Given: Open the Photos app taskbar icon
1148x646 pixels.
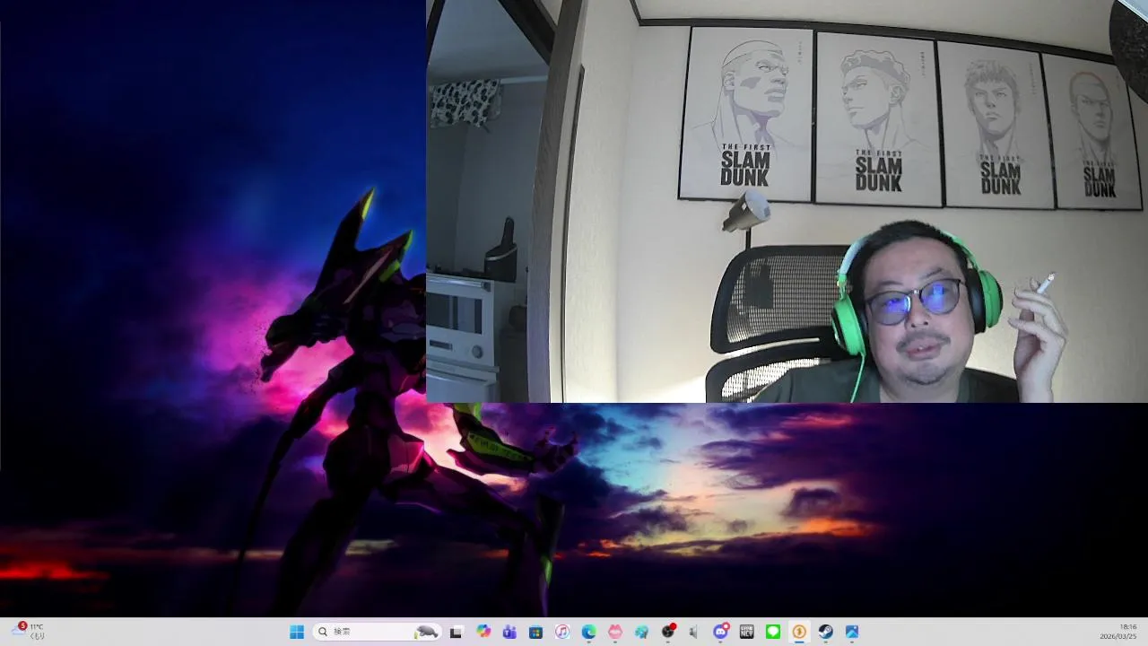Looking at the screenshot, I should click(x=852, y=632).
